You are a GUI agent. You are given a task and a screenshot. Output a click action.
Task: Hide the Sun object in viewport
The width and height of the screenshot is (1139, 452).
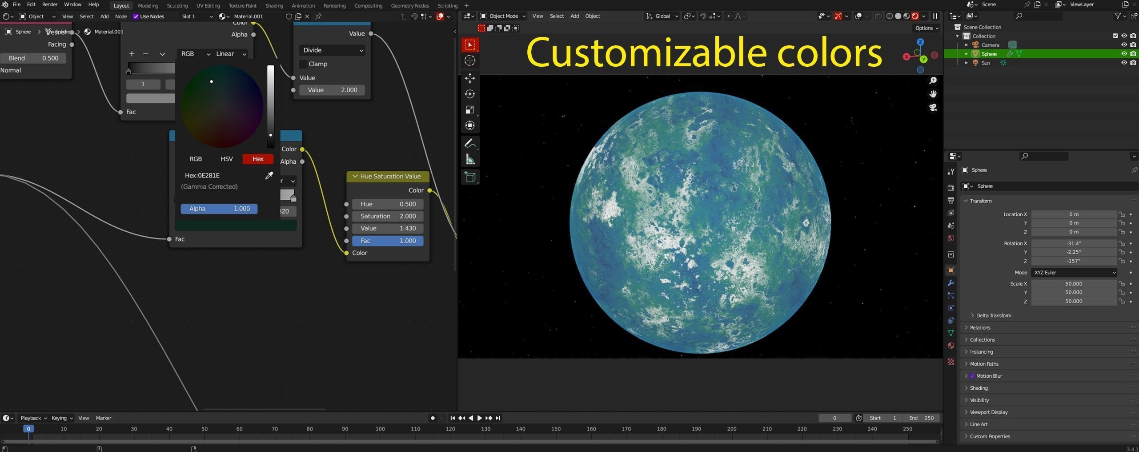(x=1123, y=63)
